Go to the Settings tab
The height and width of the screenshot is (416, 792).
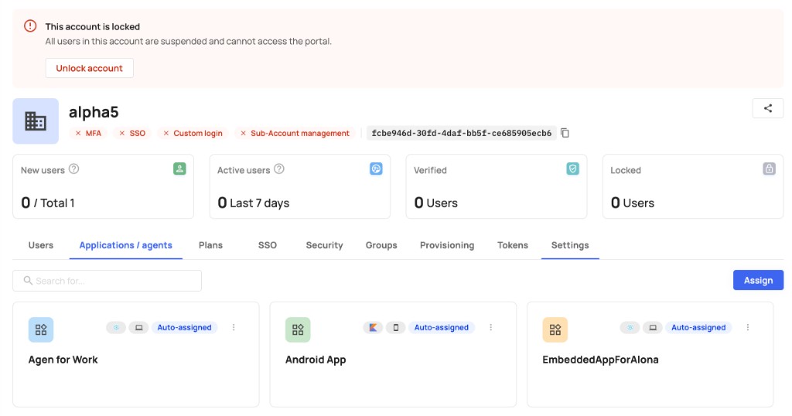(x=570, y=245)
